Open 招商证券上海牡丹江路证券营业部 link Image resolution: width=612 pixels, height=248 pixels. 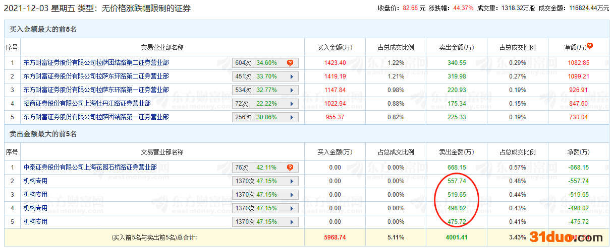point(87,104)
